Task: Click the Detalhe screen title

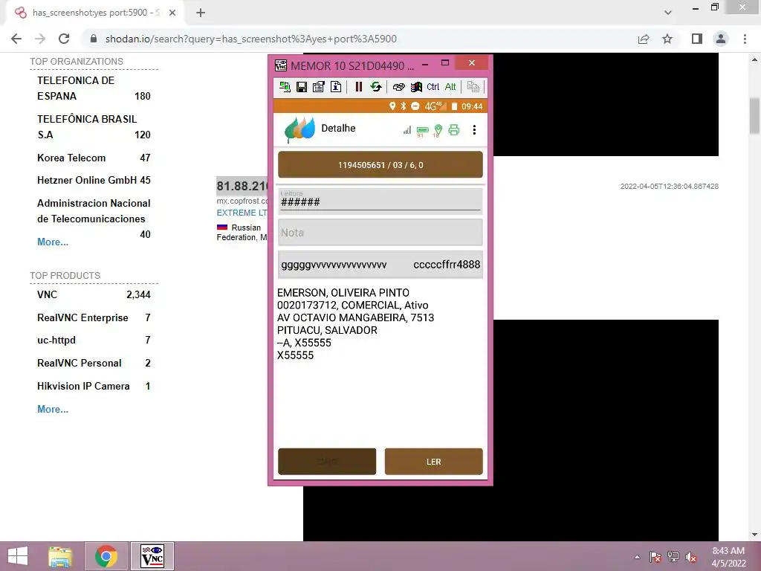Action: (338, 128)
